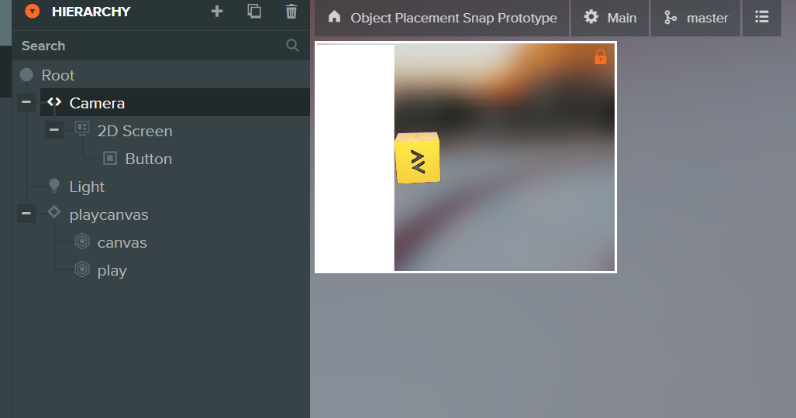Select the Button entity
This screenshot has height=418, width=796.
148,159
